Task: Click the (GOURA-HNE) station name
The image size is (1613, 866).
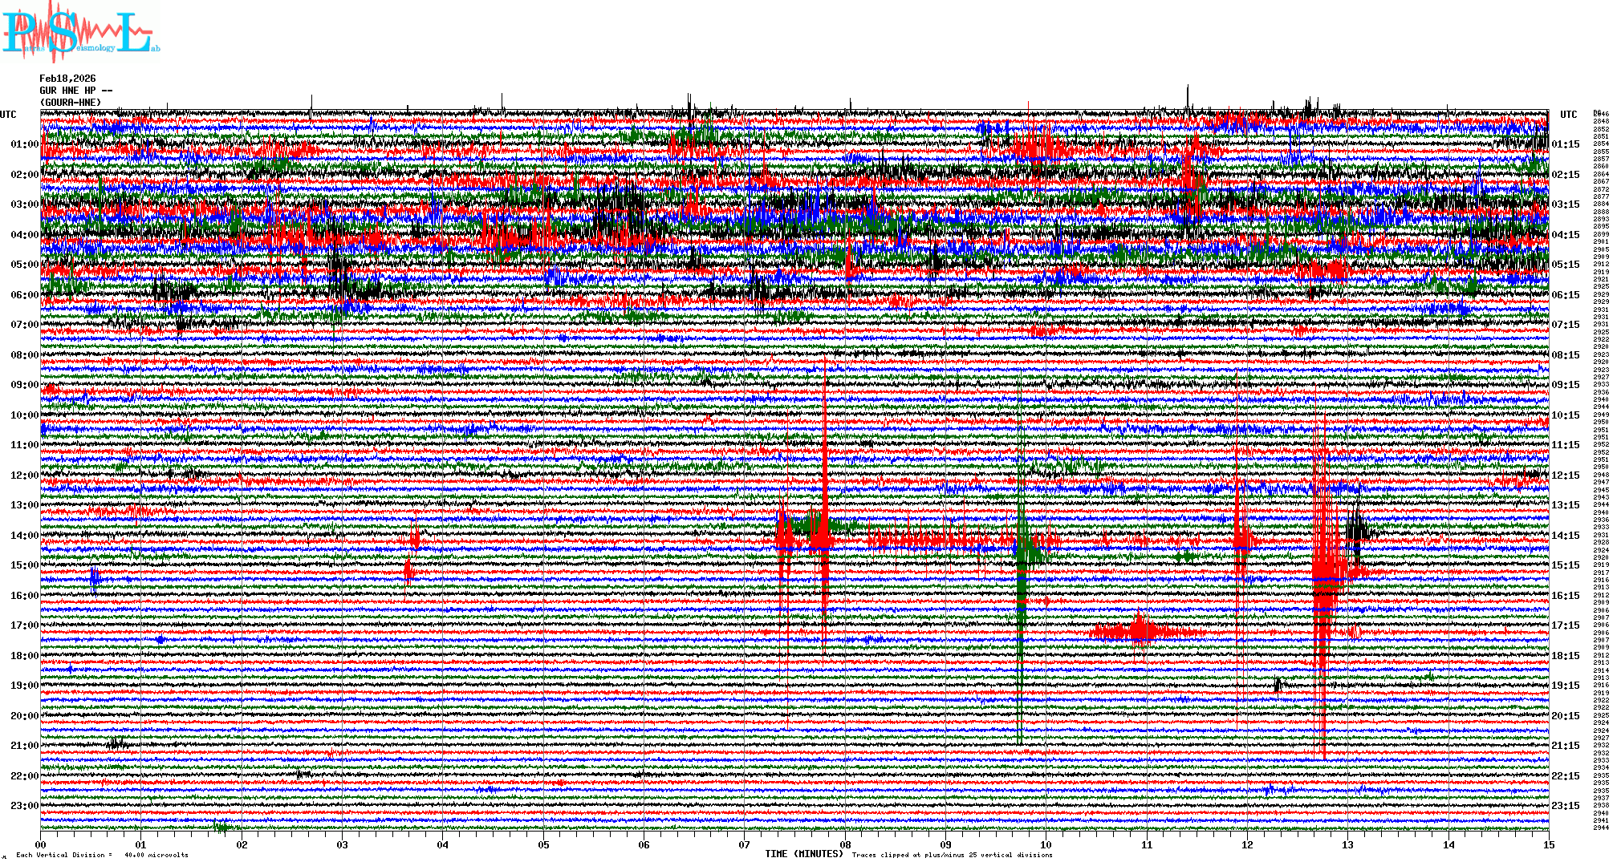Action: pos(71,103)
